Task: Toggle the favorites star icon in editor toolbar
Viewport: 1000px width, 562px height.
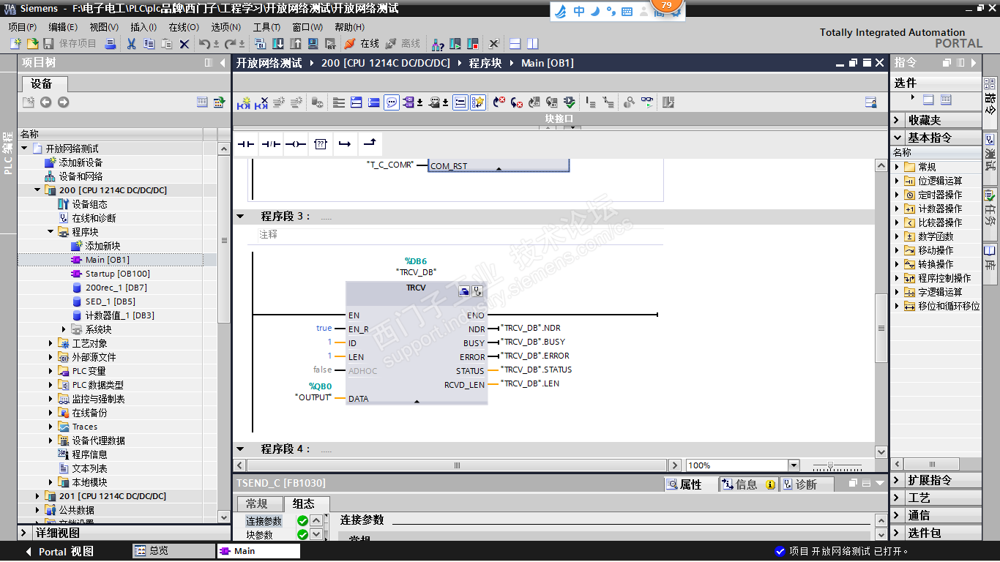Action: (478, 102)
